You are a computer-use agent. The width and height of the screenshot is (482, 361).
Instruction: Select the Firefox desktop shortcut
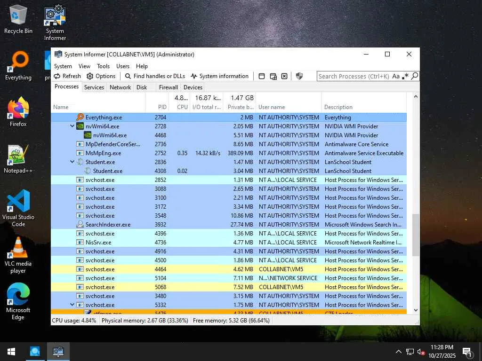(x=18, y=112)
